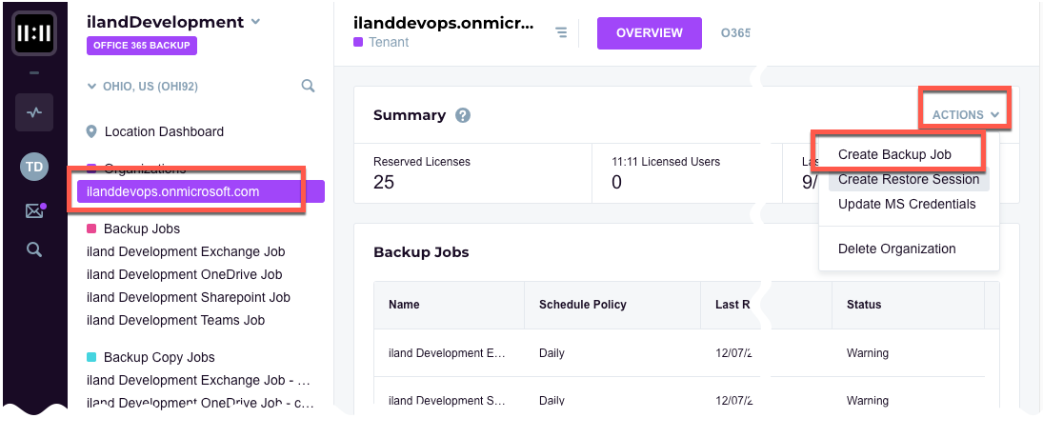Click the left rail search icon

34,250
